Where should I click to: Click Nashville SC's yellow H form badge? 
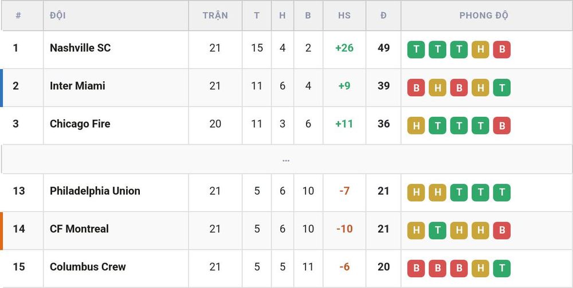[x=480, y=50]
